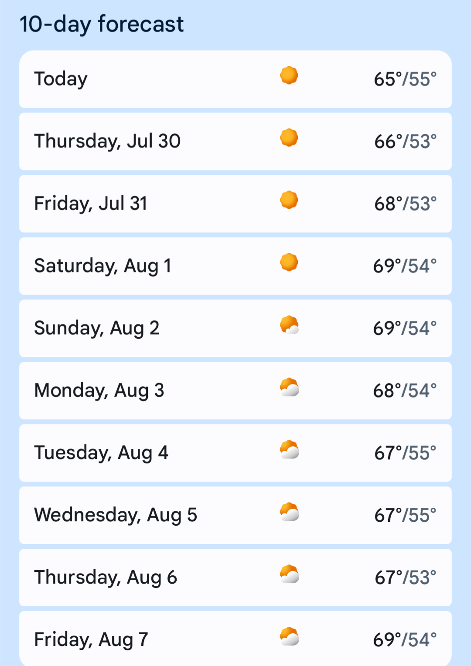Tap the partly cloudy icon for Wednesday, Aug 5
Viewport: 471px width, 666px height.
[290, 512]
